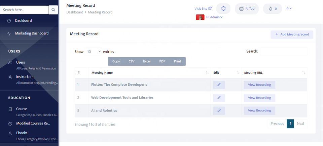Open the Course sidebar section
Image resolution: width=323 pixels, height=146 pixels.
(x=22, y=109)
